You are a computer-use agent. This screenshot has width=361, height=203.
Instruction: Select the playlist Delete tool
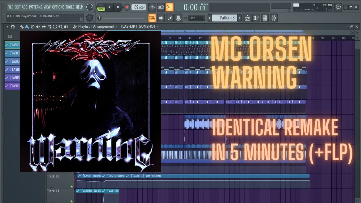point(32,27)
